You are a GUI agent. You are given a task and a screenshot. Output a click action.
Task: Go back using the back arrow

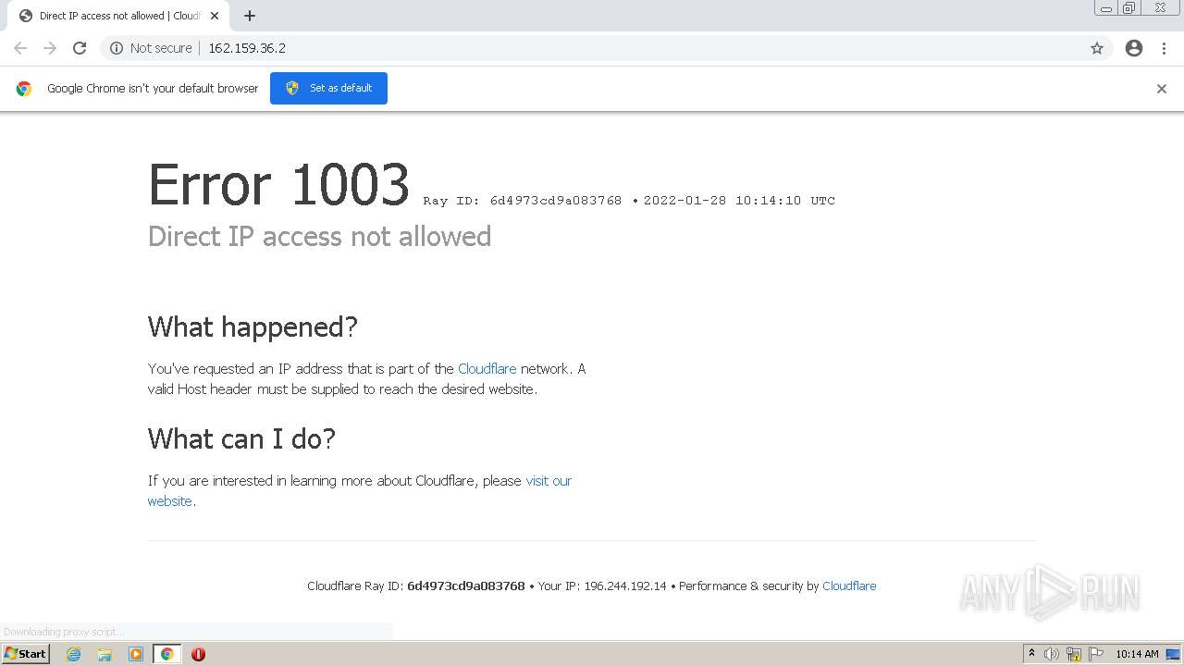(x=20, y=48)
